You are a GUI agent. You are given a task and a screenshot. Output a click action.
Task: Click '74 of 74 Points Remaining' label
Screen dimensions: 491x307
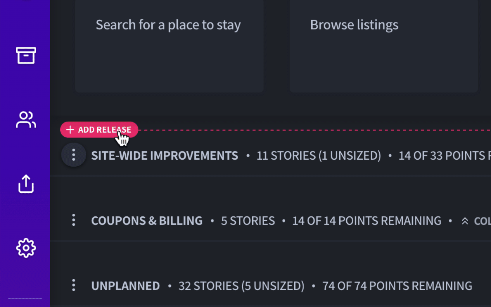click(x=397, y=286)
